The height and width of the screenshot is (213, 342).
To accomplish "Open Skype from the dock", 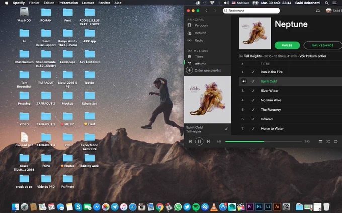I will coord(78,207).
